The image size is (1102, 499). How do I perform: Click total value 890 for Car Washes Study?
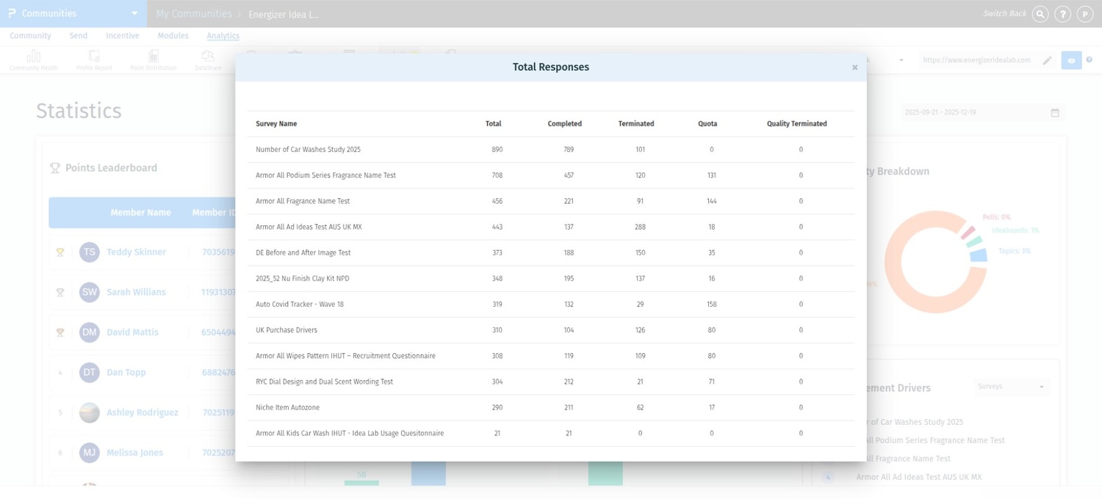[497, 150]
